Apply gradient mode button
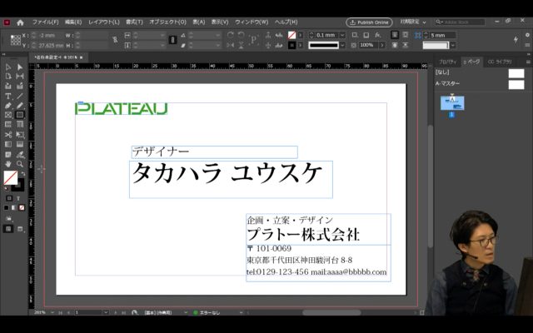 [x=14, y=207]
